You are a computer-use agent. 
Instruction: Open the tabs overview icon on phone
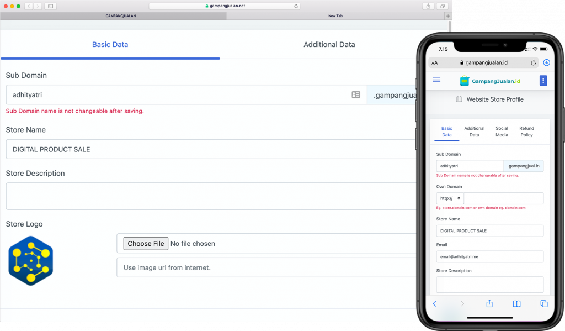pyautogui.click(x=543, y=303)
